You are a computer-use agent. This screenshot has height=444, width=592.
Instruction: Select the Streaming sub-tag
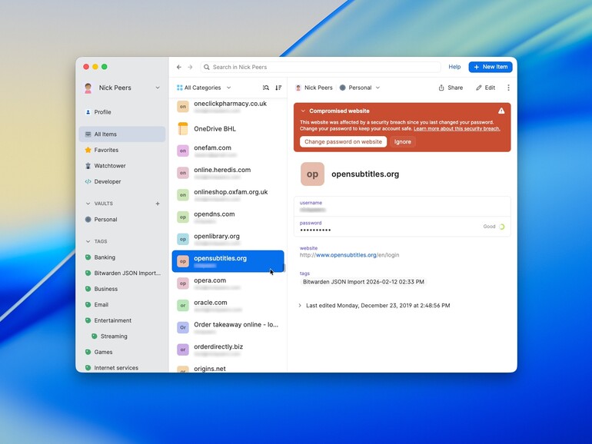tap(122, 336)
